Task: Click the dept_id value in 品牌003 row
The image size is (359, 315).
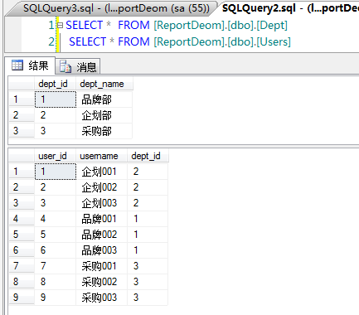Action: 148,250
